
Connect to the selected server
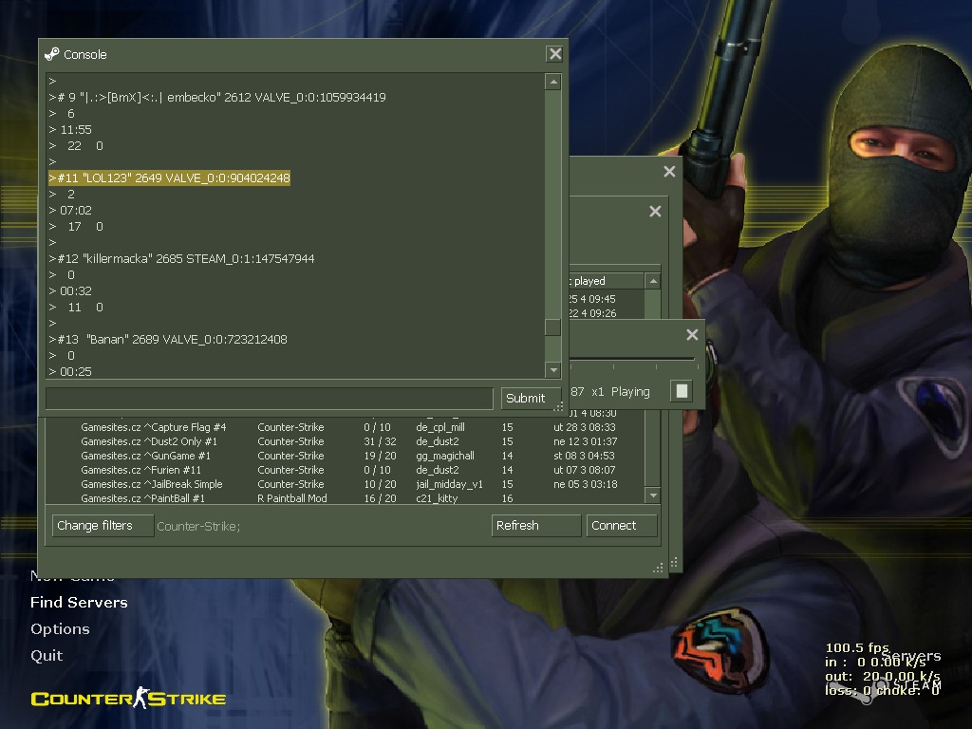(621, 526)
